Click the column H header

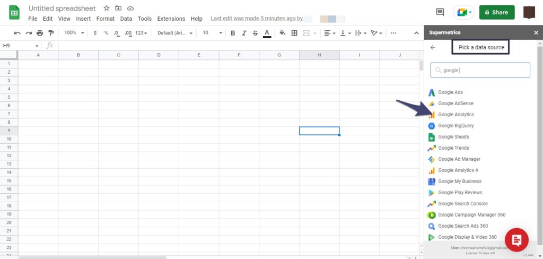coord(319,55)
